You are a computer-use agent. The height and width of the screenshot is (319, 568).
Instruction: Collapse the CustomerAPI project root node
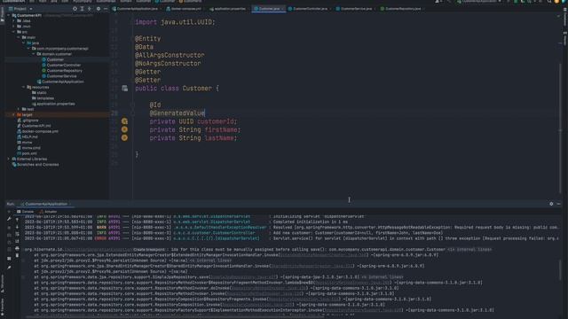point(9,15)
